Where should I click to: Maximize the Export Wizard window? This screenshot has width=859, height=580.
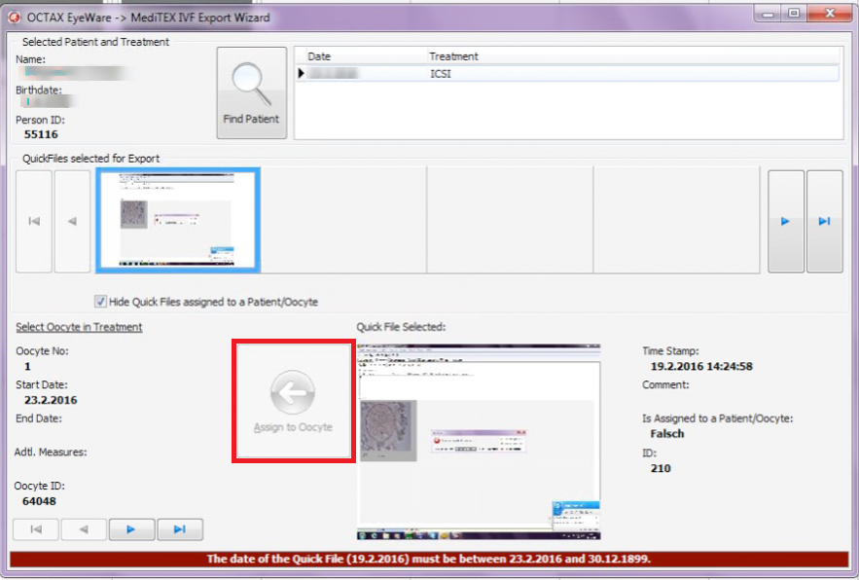pos(794,14)
